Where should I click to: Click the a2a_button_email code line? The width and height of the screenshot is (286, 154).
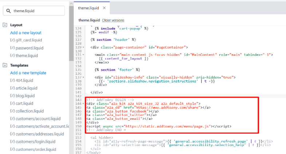119,119
